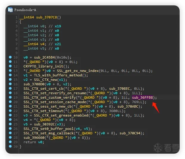Click SSL_CTX_set_cert_cb function name
185x159 pixels.
(x=43, y=89)
